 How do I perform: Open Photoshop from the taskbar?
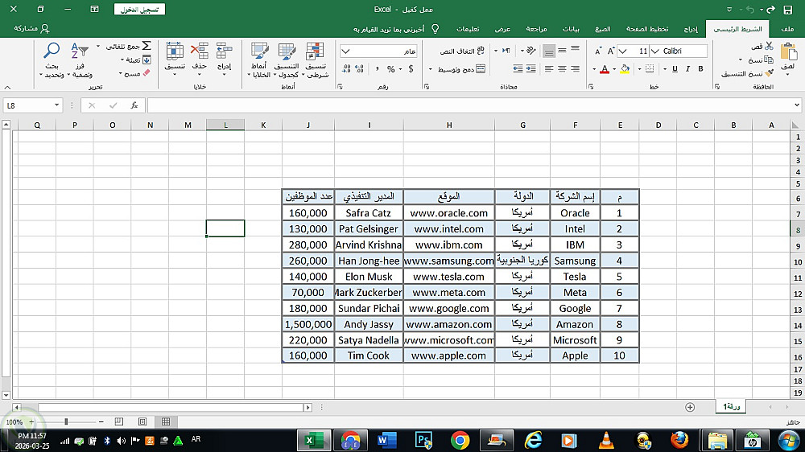(423, 441)
